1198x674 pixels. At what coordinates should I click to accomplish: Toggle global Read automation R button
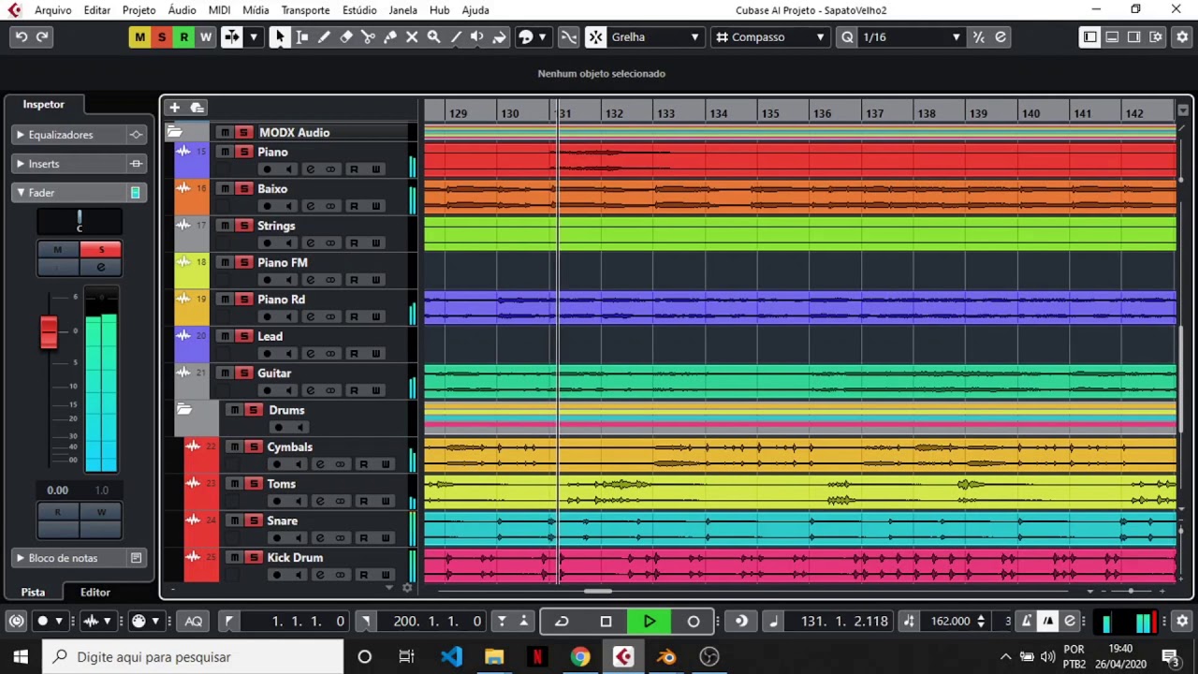click(183, 37)
